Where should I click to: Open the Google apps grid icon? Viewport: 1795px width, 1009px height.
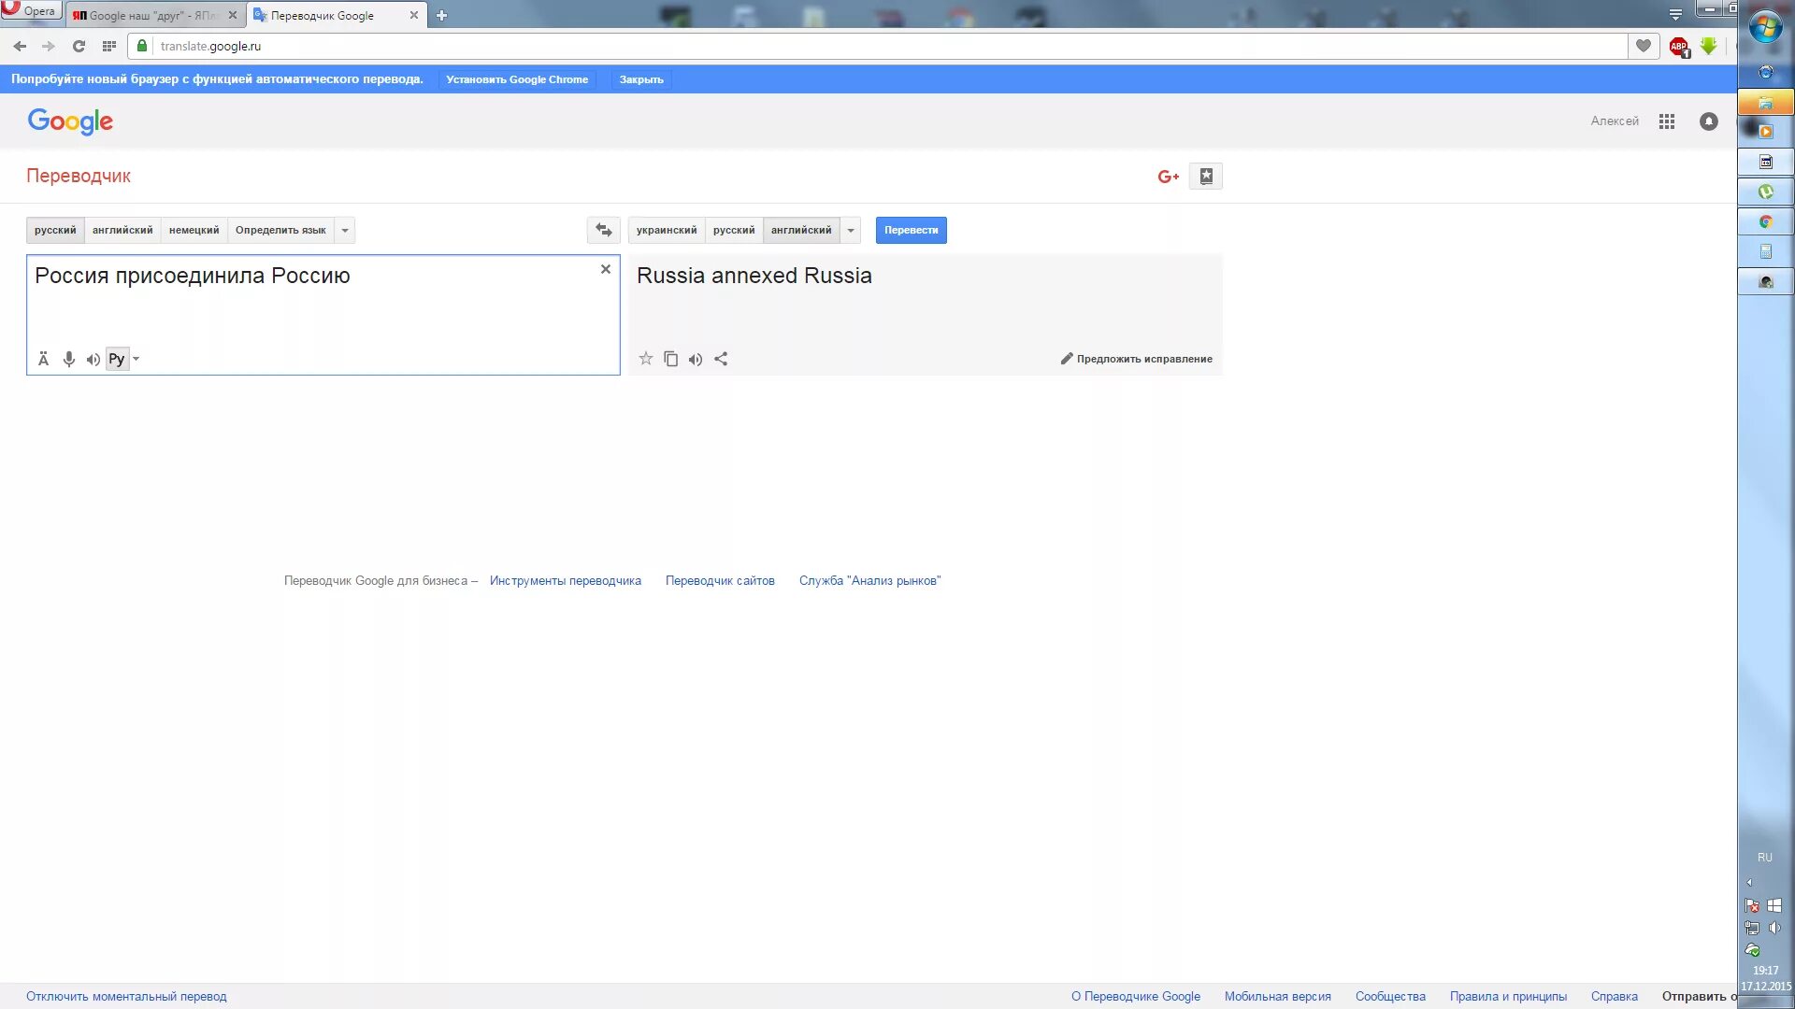click(1667, 121)
